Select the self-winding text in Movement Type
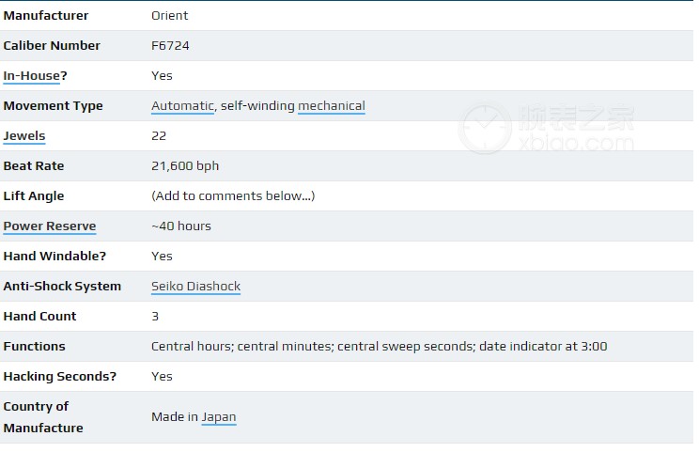The image size is (699, 452). click(257, 105)
